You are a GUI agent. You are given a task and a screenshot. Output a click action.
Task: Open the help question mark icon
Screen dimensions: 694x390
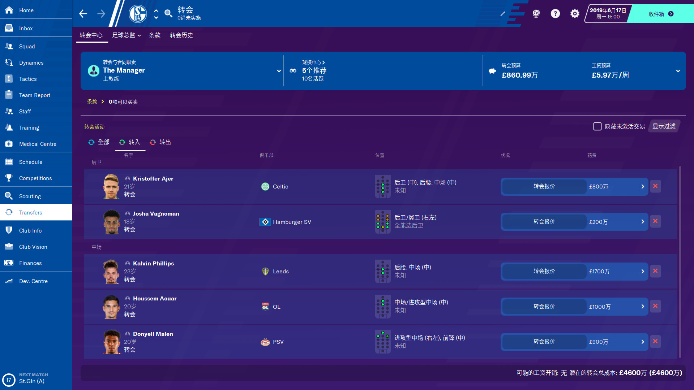coord(555,13)
